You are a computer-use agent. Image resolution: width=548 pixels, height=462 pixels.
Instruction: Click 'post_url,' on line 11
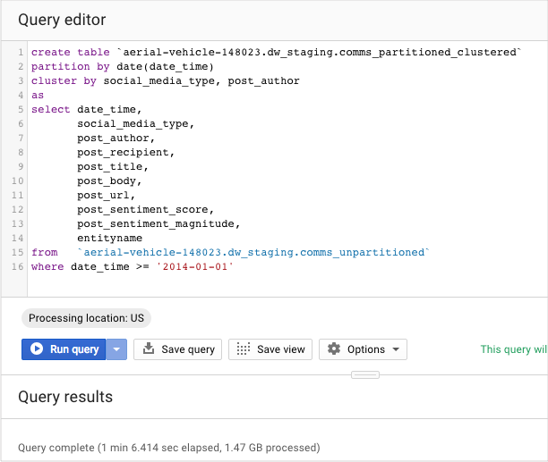click(106, 196)
